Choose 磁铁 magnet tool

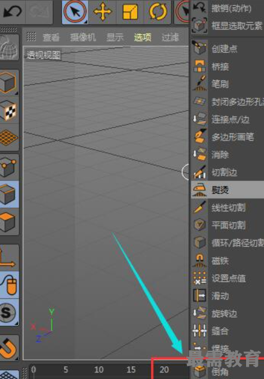point(227,261)
